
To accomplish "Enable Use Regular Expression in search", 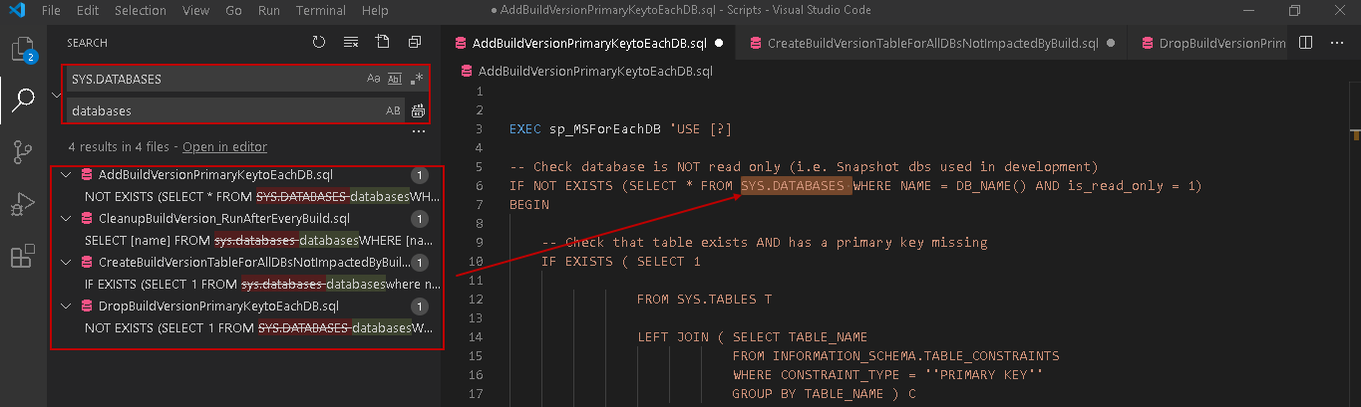I will (x=417, y=79).
